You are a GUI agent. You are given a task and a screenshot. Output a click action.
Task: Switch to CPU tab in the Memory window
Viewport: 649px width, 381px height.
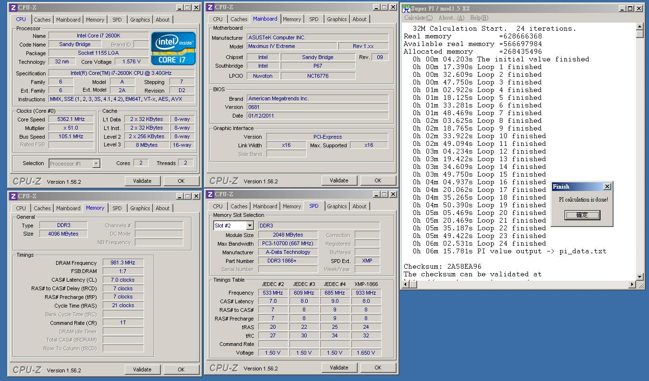pos(21,208)
